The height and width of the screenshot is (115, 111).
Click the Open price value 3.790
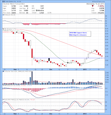click(14, 6)
